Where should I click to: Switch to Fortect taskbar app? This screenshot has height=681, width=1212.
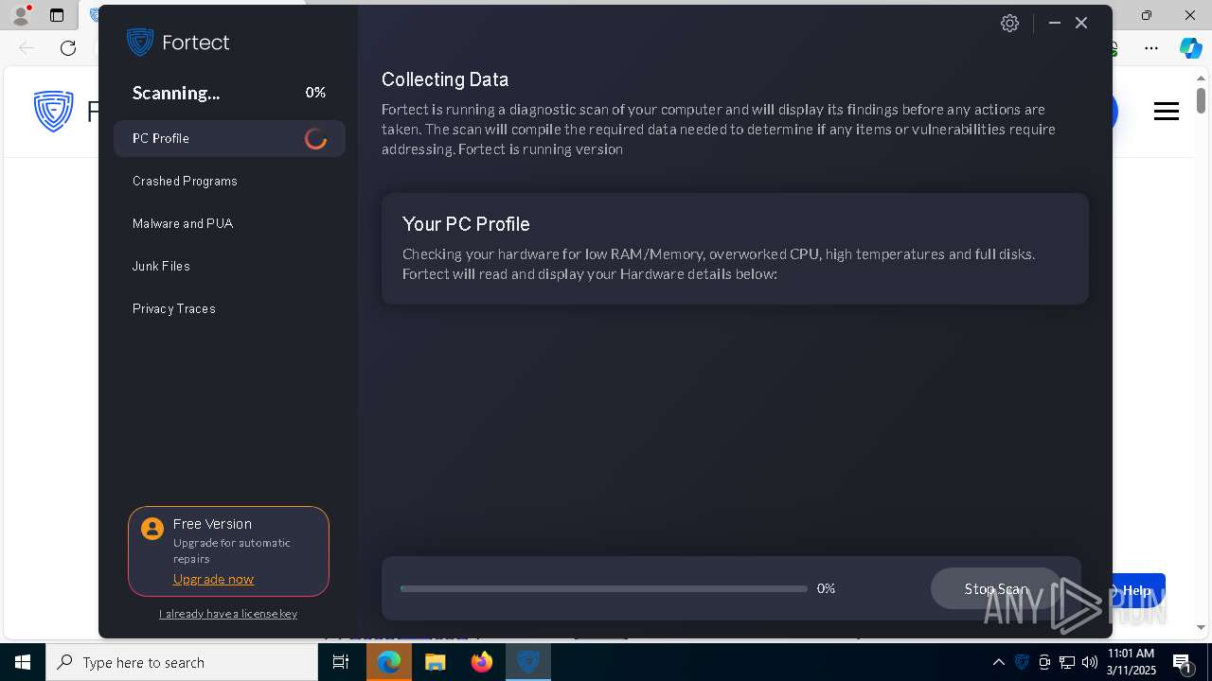(x=528, y=662)
